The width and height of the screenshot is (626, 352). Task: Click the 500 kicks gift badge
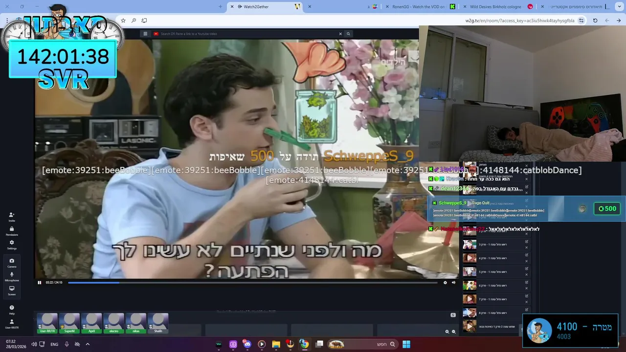[607, 209]
